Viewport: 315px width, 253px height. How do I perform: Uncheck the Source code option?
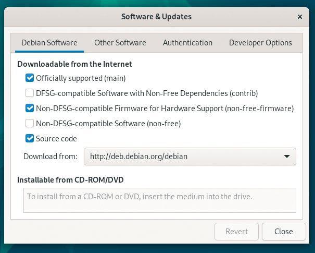click(x=30, y=138)
